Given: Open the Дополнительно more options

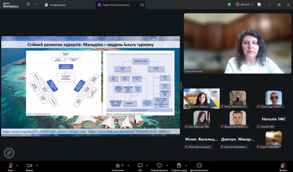Looking at the screenshot, I should (x=199, y=165).
